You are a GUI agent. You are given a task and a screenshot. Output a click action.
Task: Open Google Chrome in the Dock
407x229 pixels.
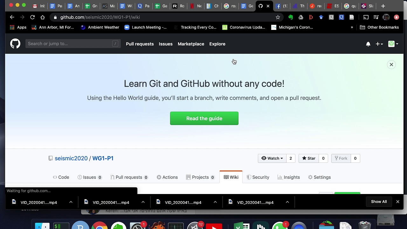(100, 225)
